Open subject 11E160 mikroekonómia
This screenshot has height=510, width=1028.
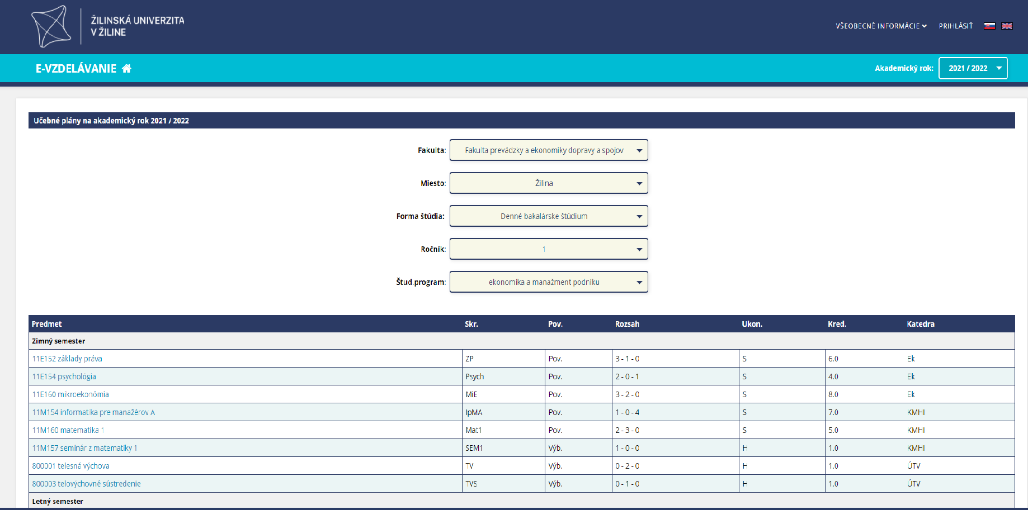tap(70, 394)
